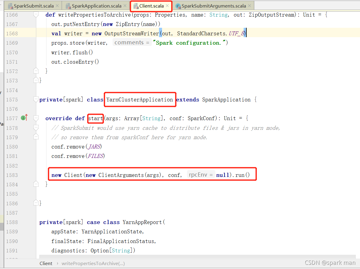360x269 pixels.
Task: Collapse the comment block on line 1578
Action: coord(36,128)
